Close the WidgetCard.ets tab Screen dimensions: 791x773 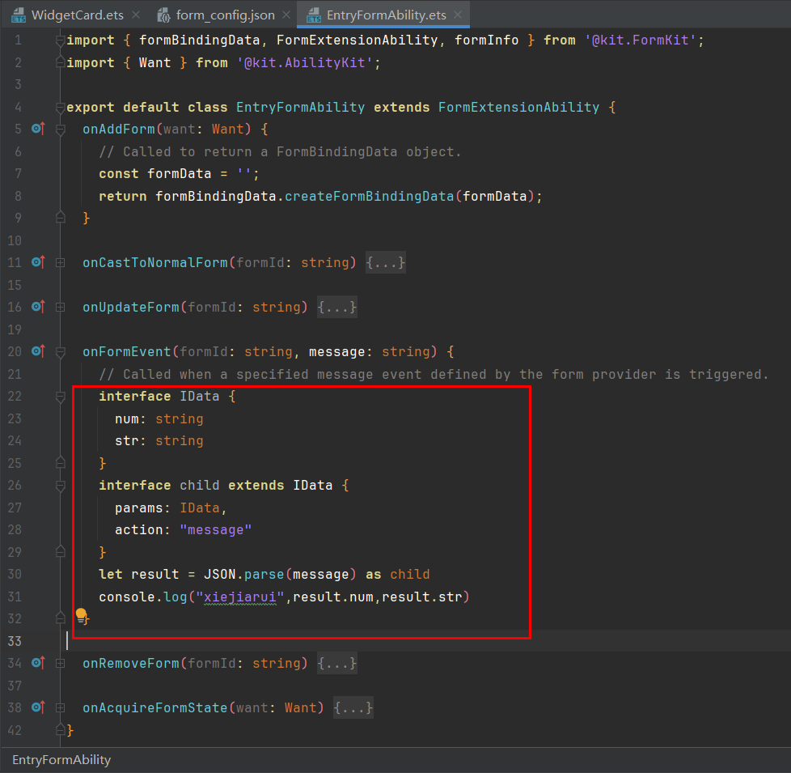click(x=136, y=15)
